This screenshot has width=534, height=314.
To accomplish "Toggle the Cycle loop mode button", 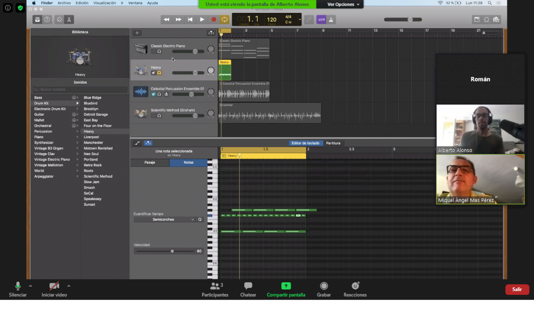I will [225, 20].
